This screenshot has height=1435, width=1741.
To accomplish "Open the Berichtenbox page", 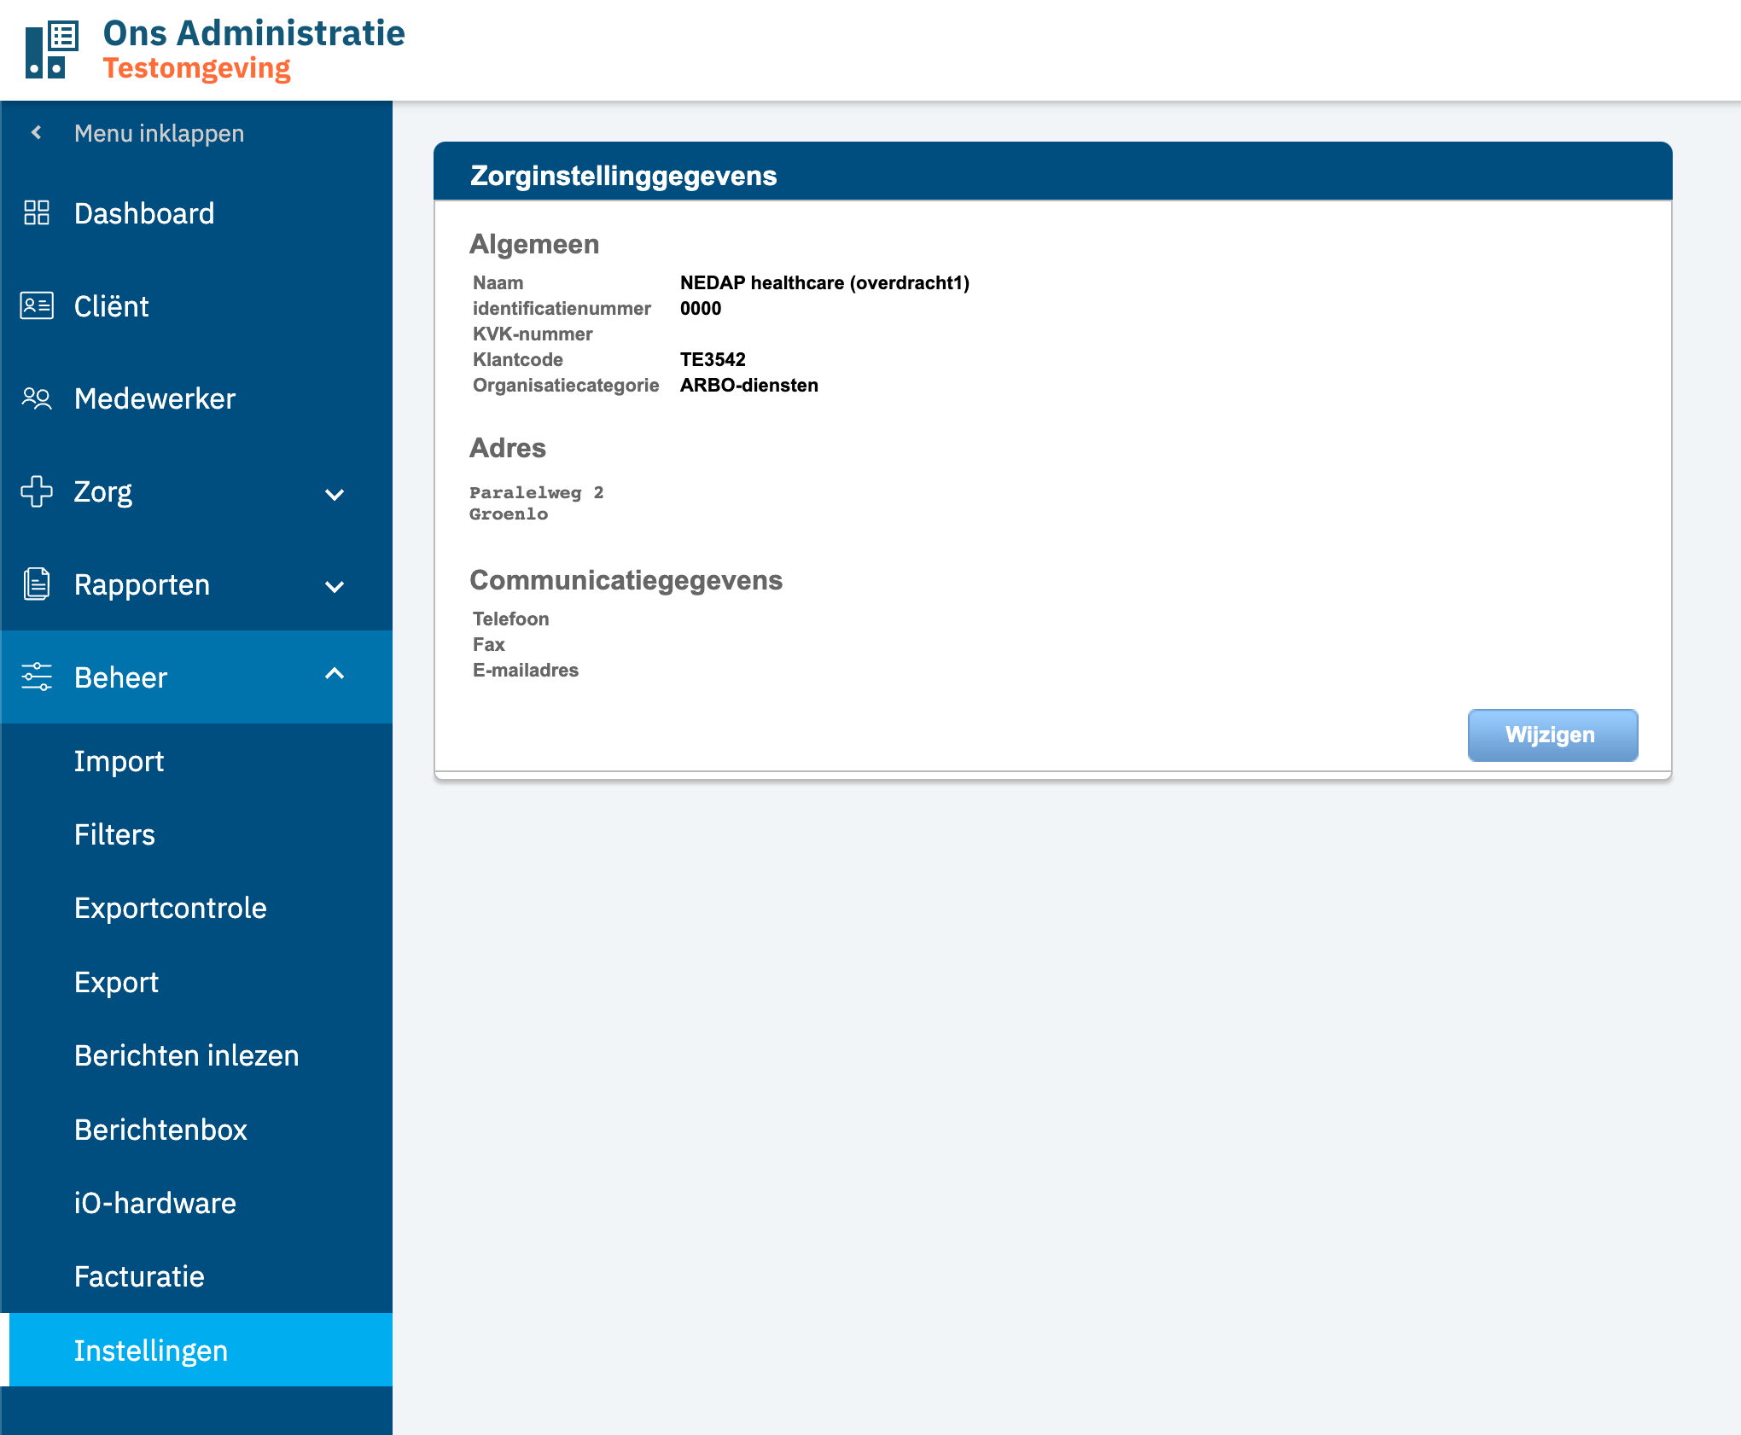I will pos(160,1130).
